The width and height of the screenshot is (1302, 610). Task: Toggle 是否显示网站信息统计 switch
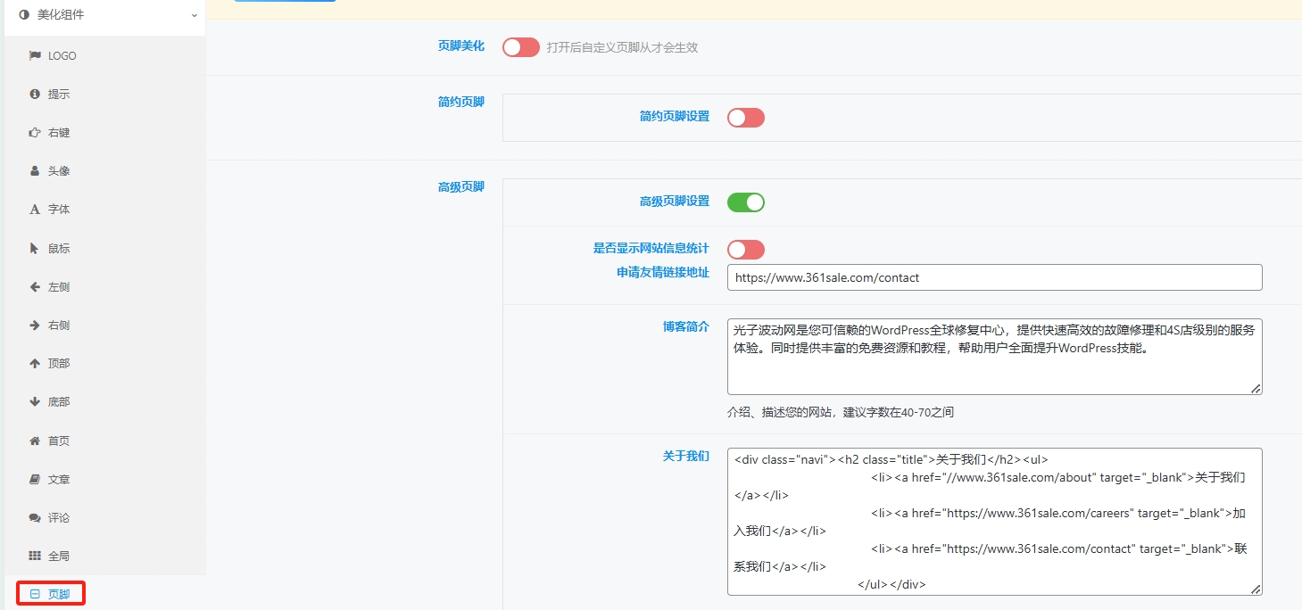coord(746,250)
